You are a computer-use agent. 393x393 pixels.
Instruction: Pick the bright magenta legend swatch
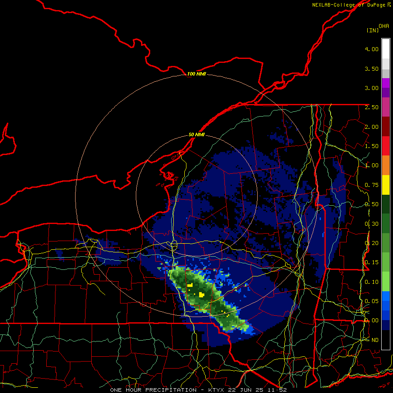coord(386,83)
